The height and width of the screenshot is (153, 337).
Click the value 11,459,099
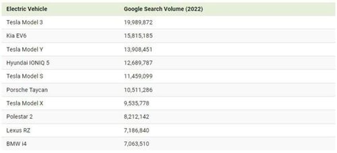(138, 76)
